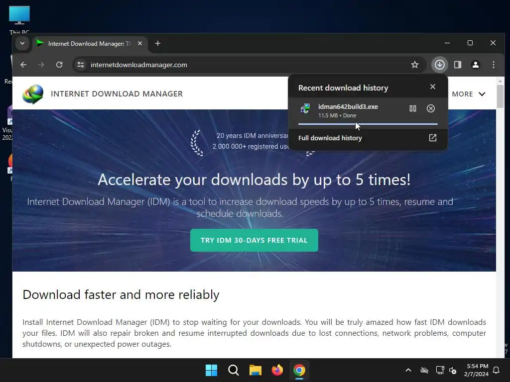Screen dimensions: 510x382
Task: Open a new tab
Action: click(x=158, y=43)
